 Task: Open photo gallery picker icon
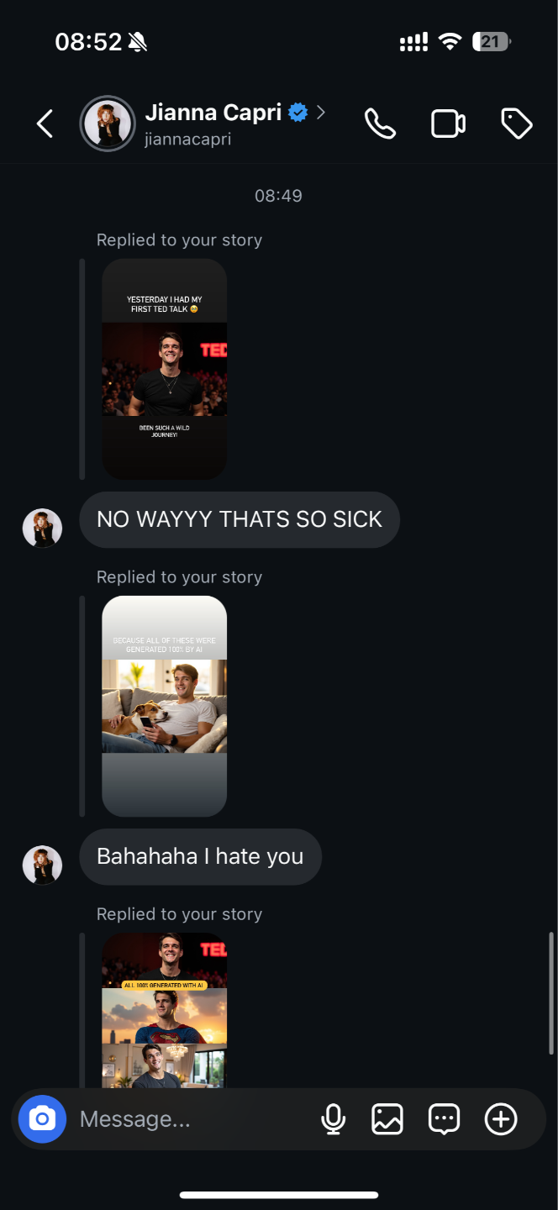[x=387, y=1119]
